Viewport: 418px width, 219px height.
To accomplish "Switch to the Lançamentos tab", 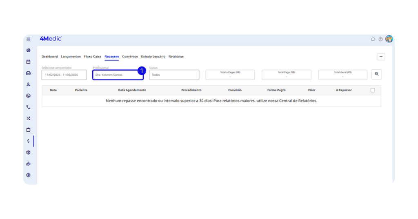I will [x=71, y=57].
